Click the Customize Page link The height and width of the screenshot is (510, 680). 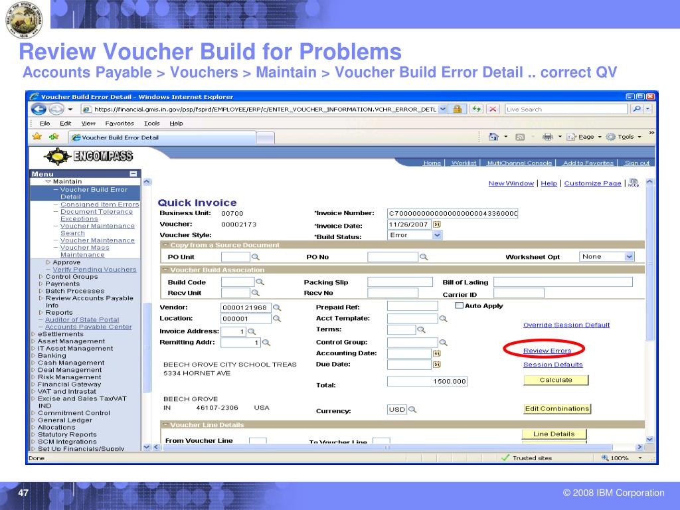(x=592, y=183)
